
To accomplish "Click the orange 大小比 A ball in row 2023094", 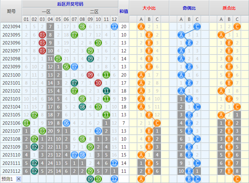I will click(x=141, y=27).
